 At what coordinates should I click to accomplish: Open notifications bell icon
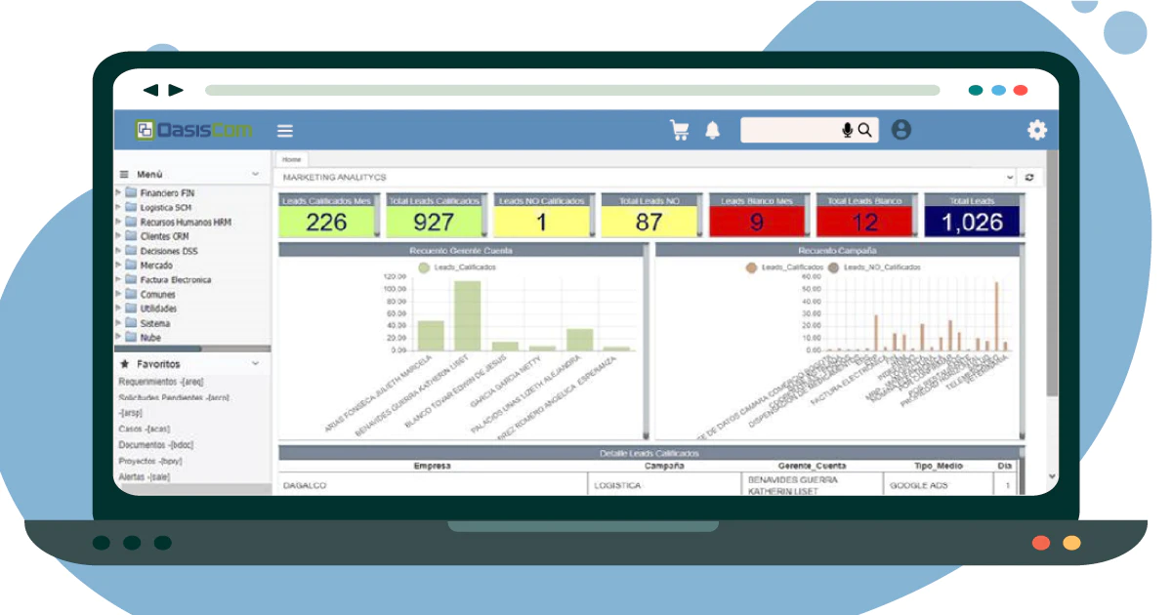coord(712,130)
